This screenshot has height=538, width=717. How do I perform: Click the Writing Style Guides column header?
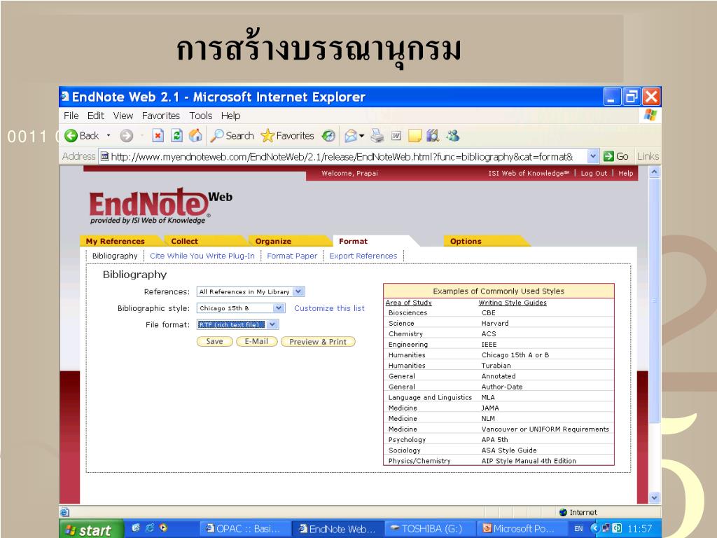point(513,303)
